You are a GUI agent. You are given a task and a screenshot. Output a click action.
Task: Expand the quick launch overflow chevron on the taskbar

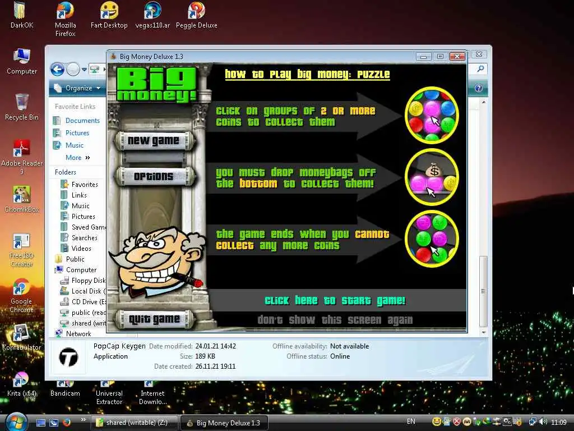coord(83,420)
